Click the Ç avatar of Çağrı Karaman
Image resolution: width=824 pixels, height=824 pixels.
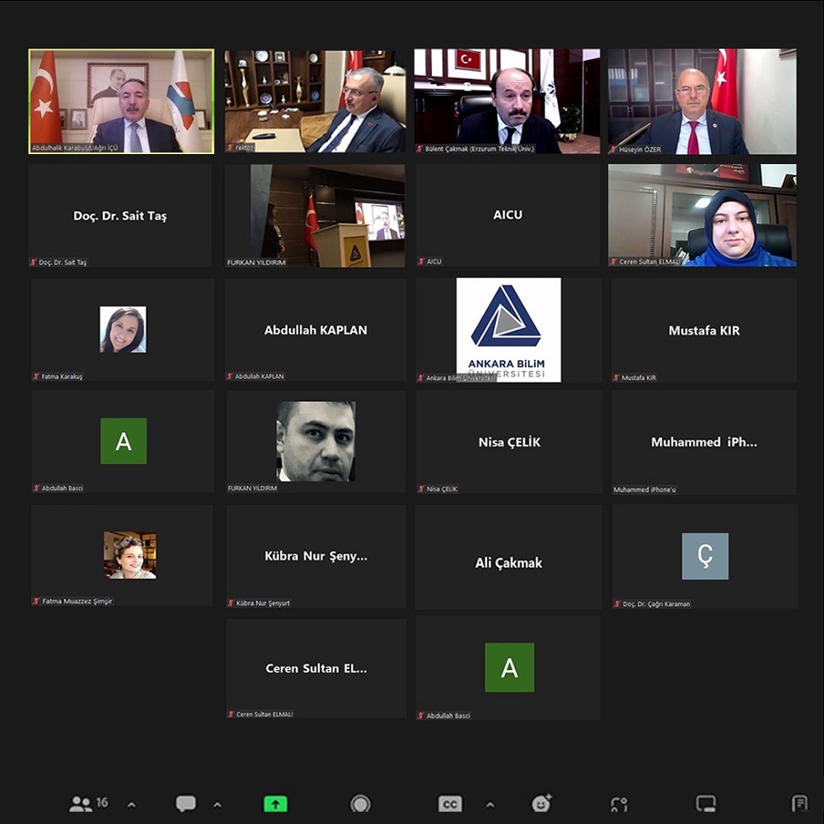pos(705,556)
